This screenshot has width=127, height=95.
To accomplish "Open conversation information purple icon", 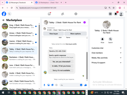I will 85,22.
